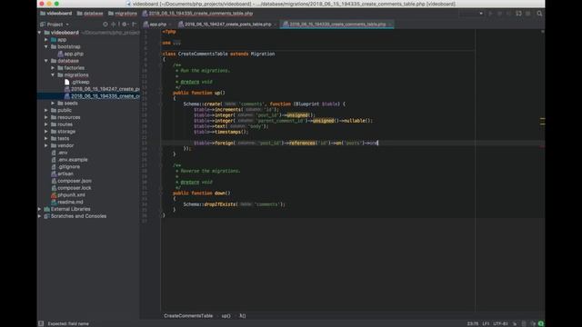Expand the resources folder
582x327 pixels.
[x=46, y=117]
